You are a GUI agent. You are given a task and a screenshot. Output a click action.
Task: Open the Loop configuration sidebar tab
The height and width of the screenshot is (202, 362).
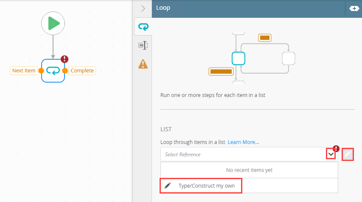[x=143, y=27]
